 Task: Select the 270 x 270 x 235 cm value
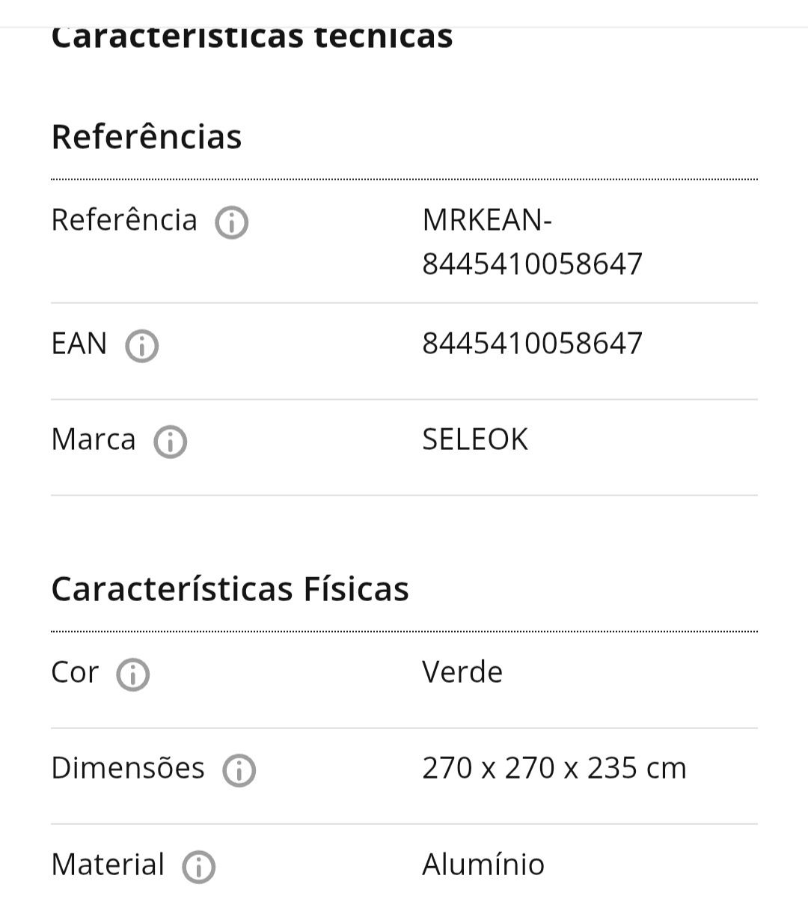pyautogui.click(x=554, y=768)
